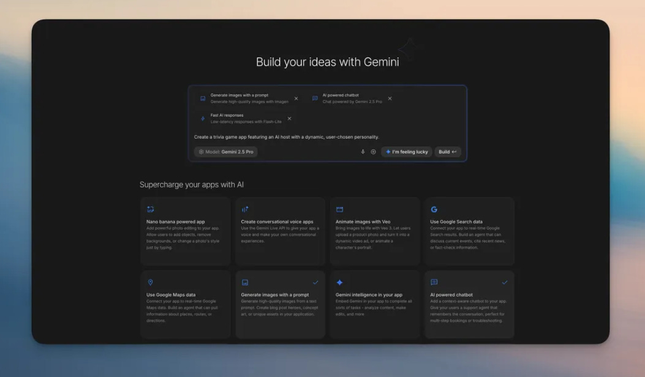Click the Google Maps pin icon
This screenshot has width=645, height=377.
[x=150, y=282]
